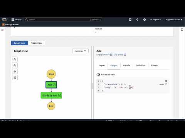Expand the Actions dropdown in Graph view
The image size is (185, 138).
click(81, 51)
